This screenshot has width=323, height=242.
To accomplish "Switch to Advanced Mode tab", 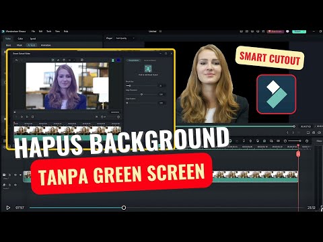I will pyautogui.click(x=150, y=61).
